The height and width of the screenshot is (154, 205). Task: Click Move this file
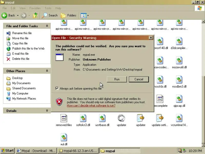[20, 38]
